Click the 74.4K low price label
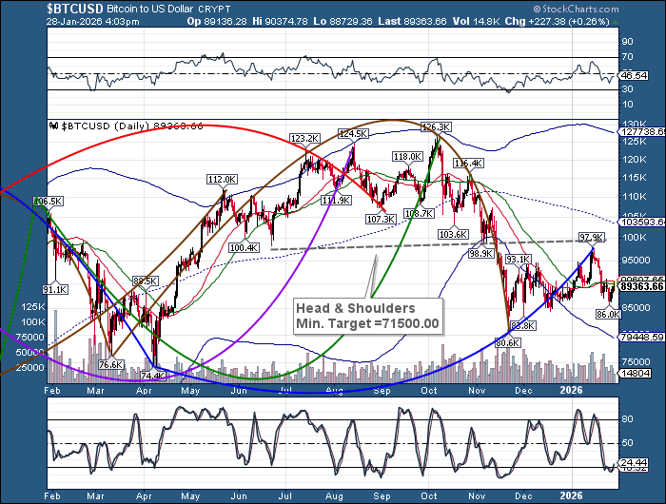 [x=153, y=376]
